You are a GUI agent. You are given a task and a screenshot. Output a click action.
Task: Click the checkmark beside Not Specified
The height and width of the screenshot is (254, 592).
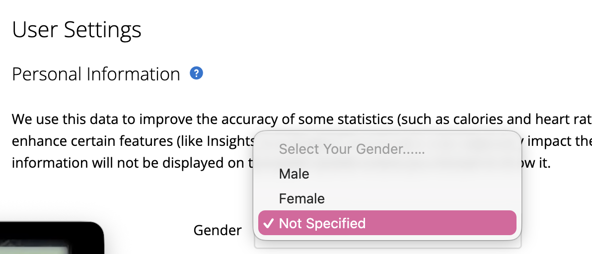(x=268, y=223)
